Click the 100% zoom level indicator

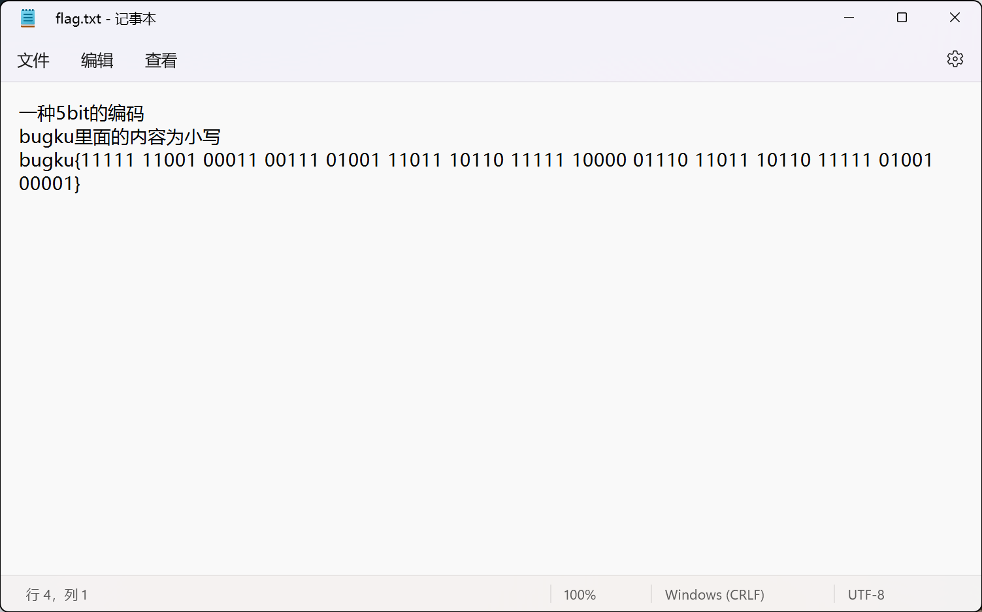point(580,594)
